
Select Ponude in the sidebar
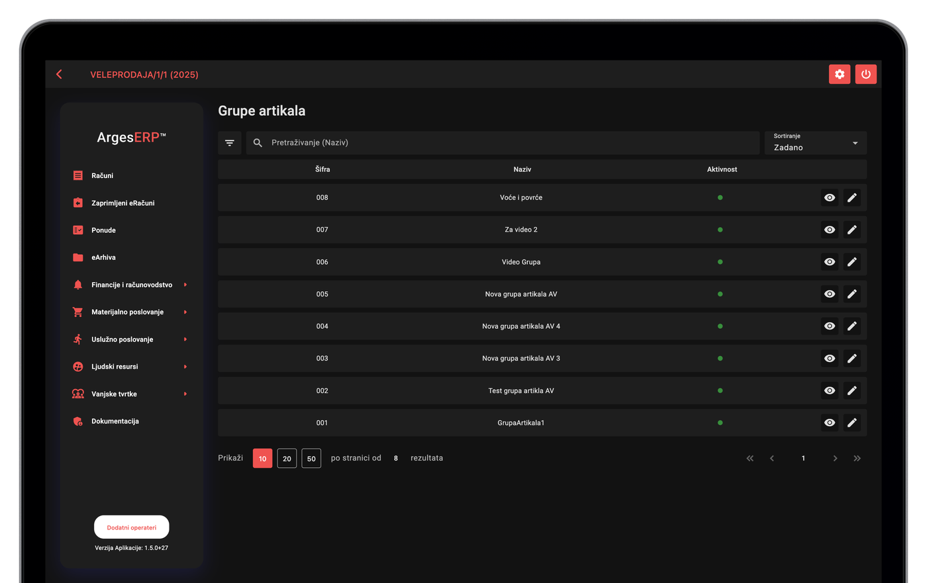tap(104, 230)
